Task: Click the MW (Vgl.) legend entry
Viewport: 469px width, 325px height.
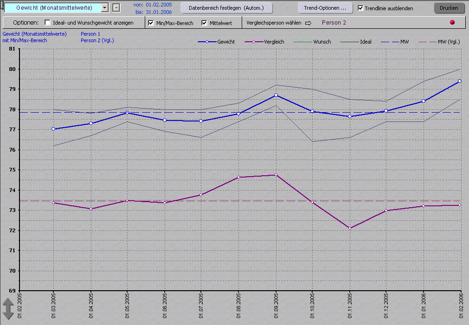Action: click(439, 42)
